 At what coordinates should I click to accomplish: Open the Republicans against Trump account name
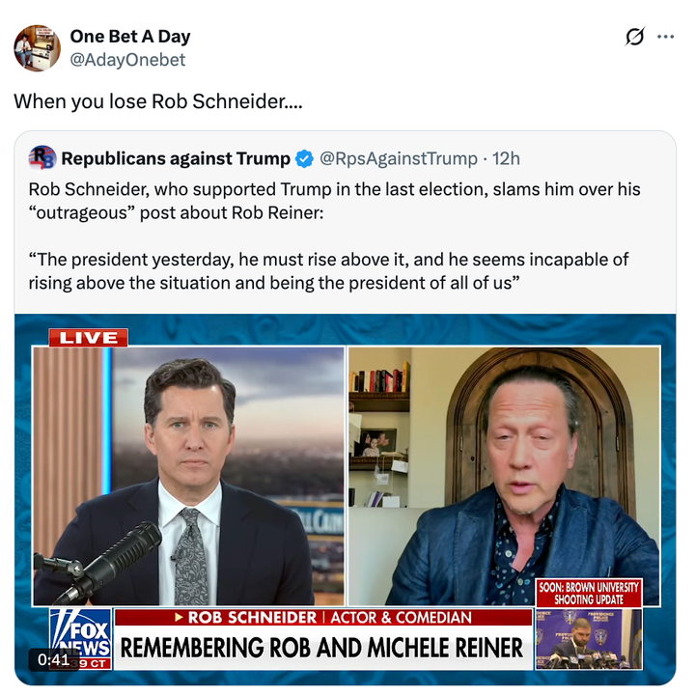[x=176, y=158]
